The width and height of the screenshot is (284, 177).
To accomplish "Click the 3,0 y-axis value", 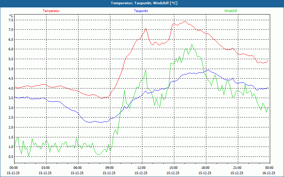I will pos(11,108).
